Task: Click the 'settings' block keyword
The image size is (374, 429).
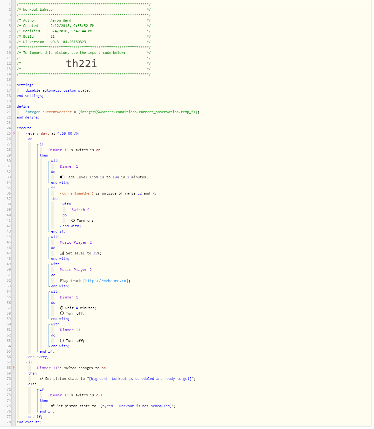Action: click(25, 85)
